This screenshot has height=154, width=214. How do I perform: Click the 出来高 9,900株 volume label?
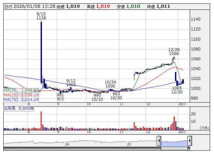[x=19, y=108]
